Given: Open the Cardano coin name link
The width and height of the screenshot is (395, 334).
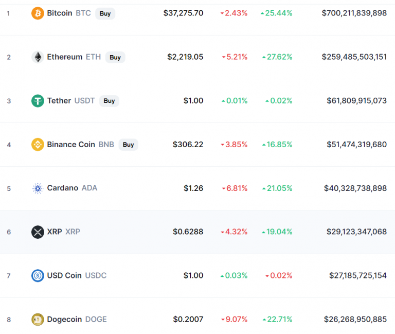Looking at the screenshot, I should (62, 188).
